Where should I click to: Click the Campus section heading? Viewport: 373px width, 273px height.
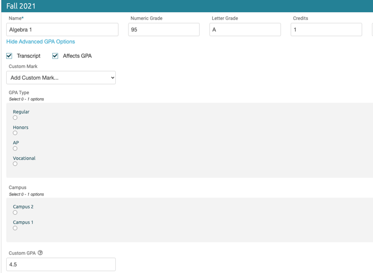click(18, 188)
